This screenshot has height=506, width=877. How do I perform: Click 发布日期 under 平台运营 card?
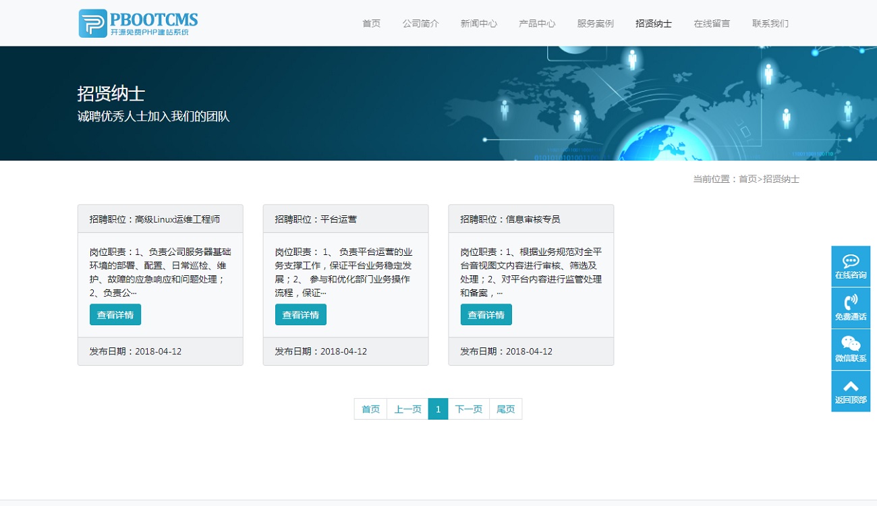tap(321, 352)
